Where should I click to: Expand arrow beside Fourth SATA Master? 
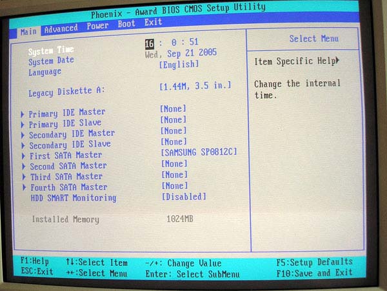25,188
